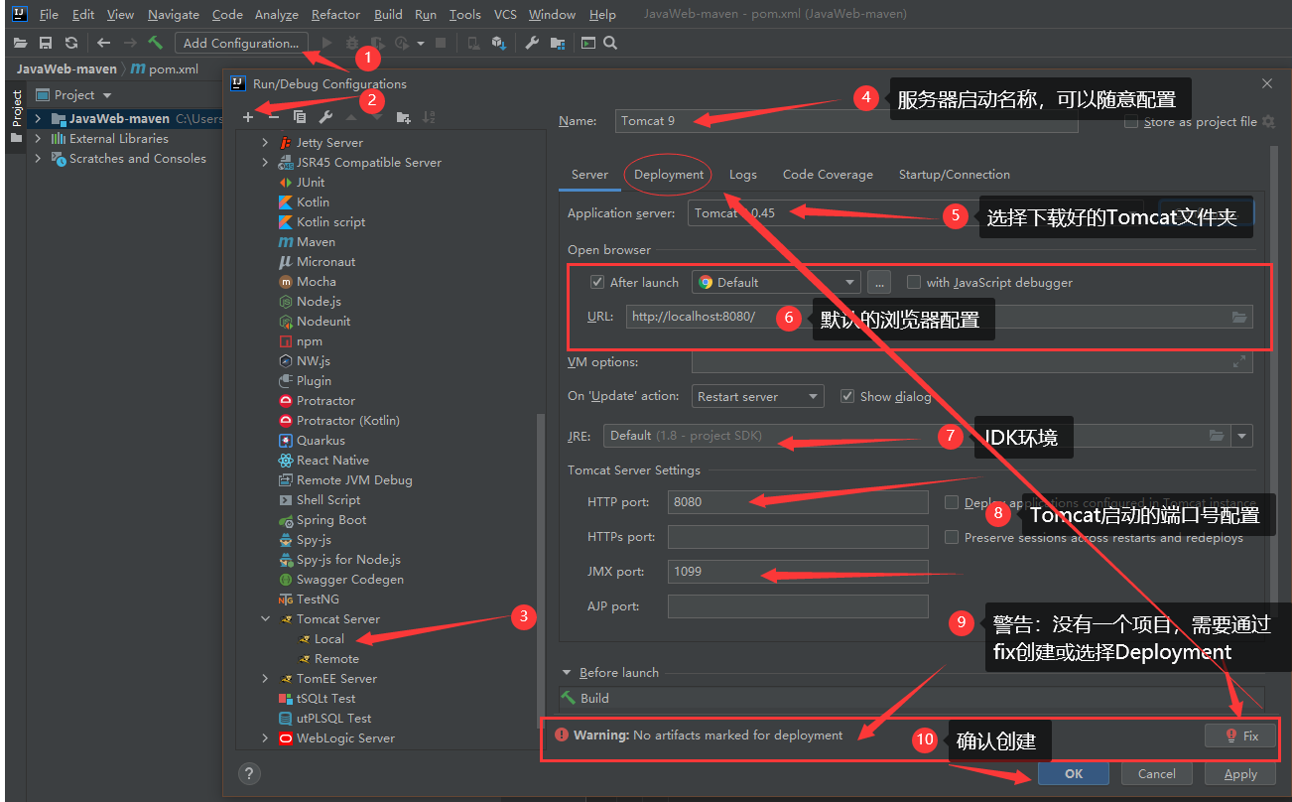Click the HTTP port field
The image size is (1292, 802).
click(798, 502)
